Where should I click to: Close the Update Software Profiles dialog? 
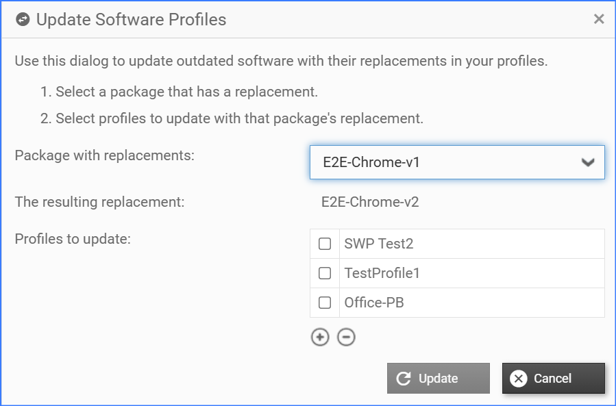pyautogui.click(x=599, y=19)
